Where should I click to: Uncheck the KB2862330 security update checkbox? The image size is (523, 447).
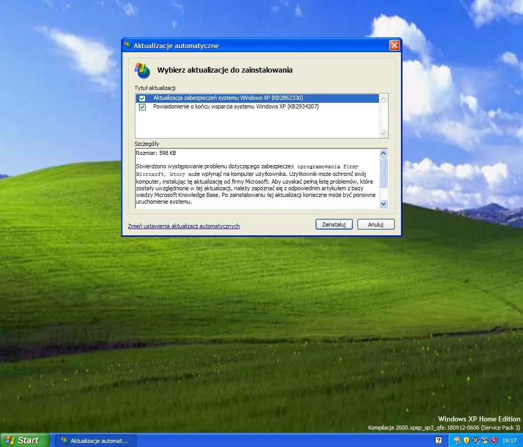click(141, 98)
